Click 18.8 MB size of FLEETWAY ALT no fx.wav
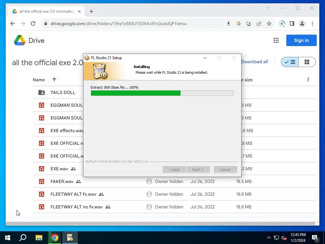Viewport: 325px width, 244px height. pyautogui.click(x=244, y=207)
